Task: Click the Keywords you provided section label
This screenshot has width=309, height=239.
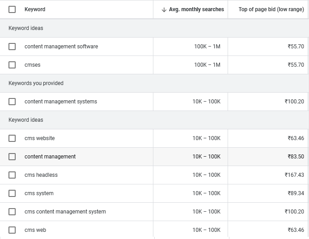Action: tap(36, 83)
